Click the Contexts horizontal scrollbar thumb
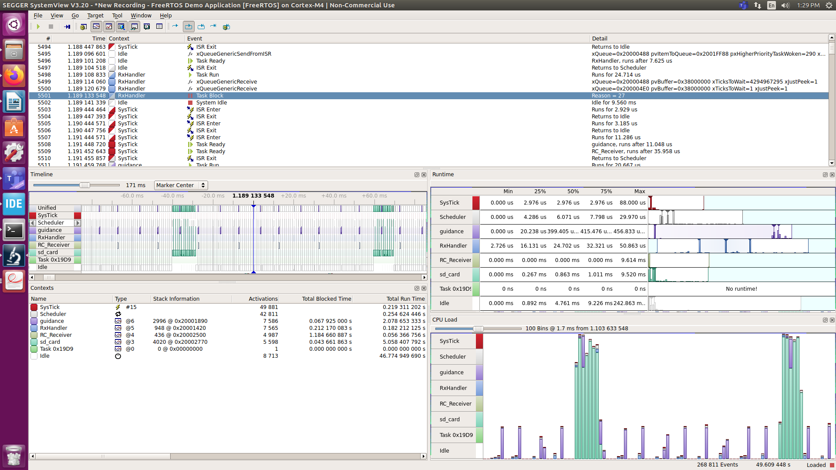This screenshot has height=470, width=836. pyautogui.click(x=103, y=456)
